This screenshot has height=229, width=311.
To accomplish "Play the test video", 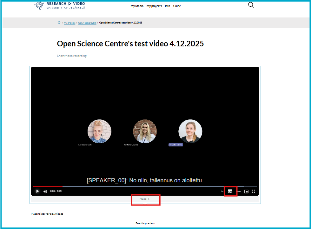I will tap(37, 191).
